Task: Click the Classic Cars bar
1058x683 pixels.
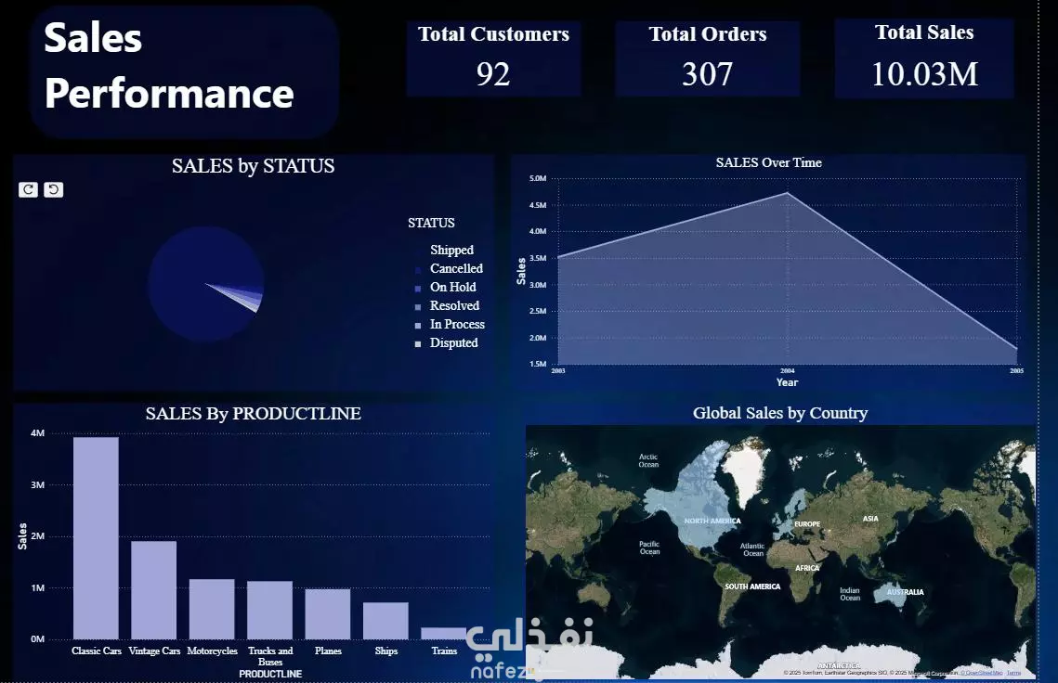Action: click(96, 538)
